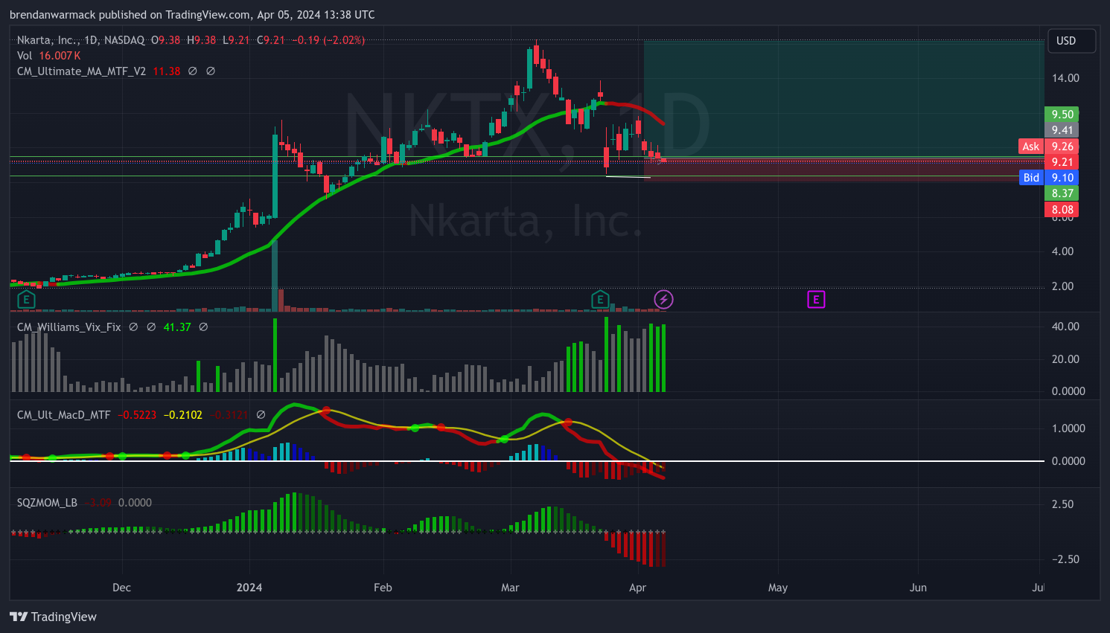Click the 9.26 ask price tag
The height and width of the screenshot is (633, 1110).
coord(1062,147)
